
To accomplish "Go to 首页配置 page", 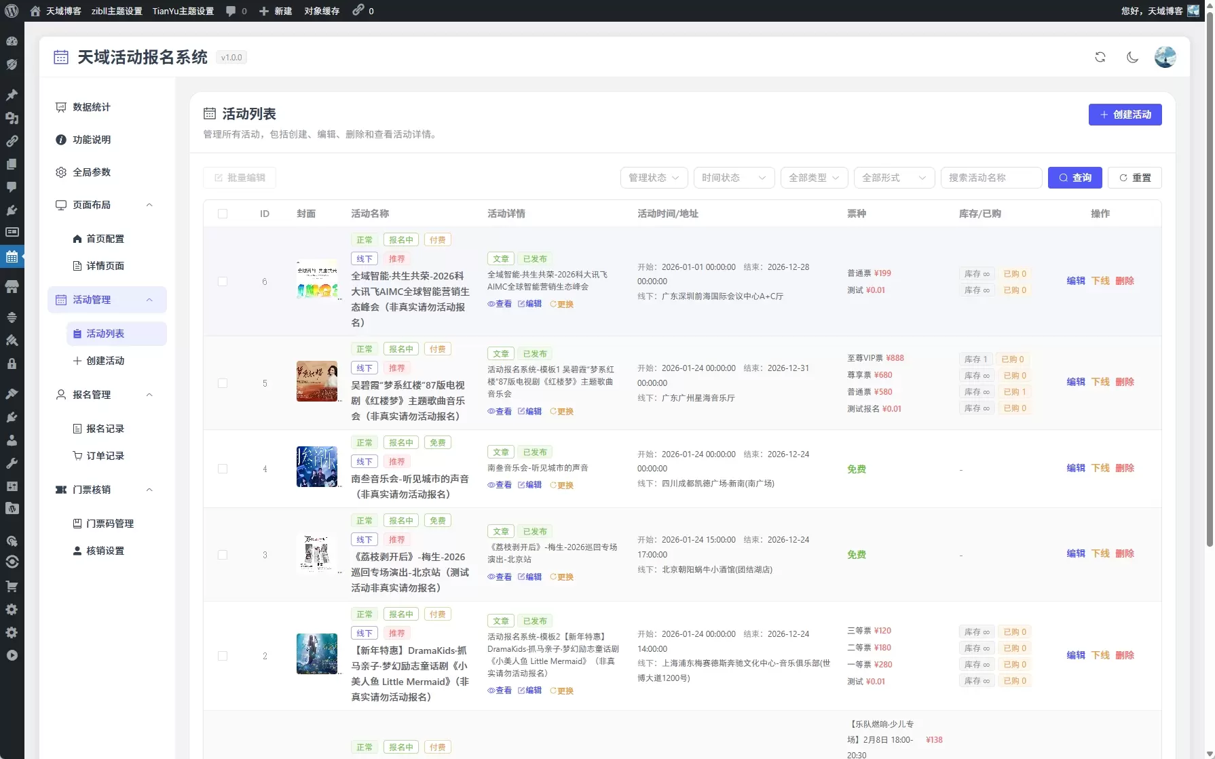I will pyautogui.click(x=117, y=239).
